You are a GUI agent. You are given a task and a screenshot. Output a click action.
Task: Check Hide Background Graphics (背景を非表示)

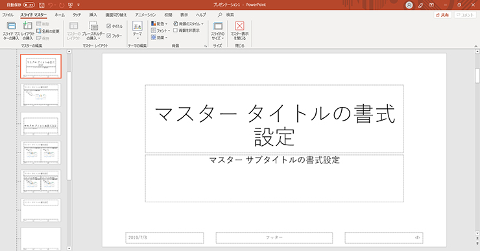(175, 30)
